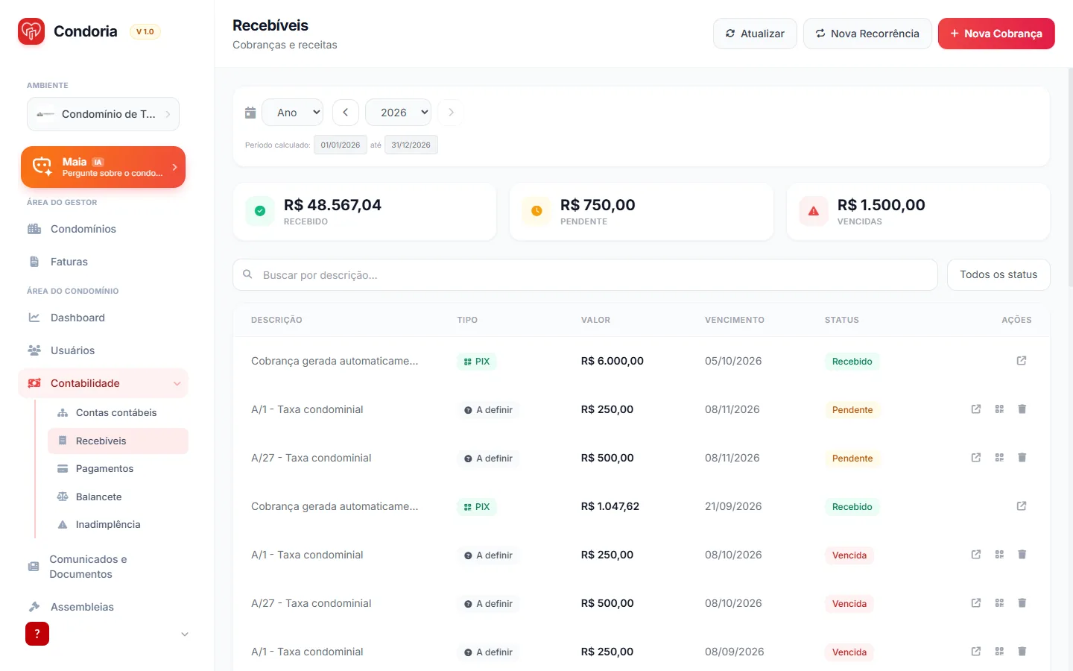Open the Maia IA assistant

[103, 167]
